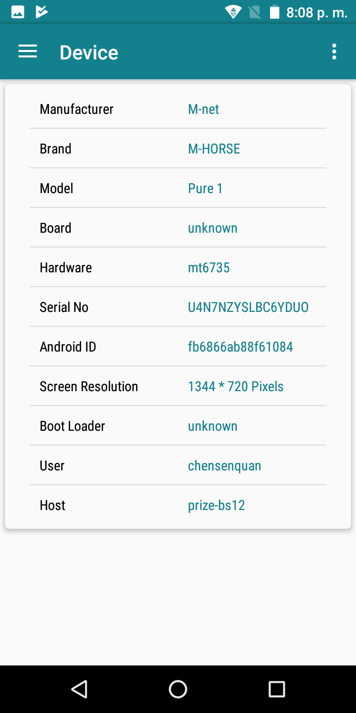Tap the Wi-Fi status icon
The width and height of the screenshot is (356, 713).
[233, 12]
